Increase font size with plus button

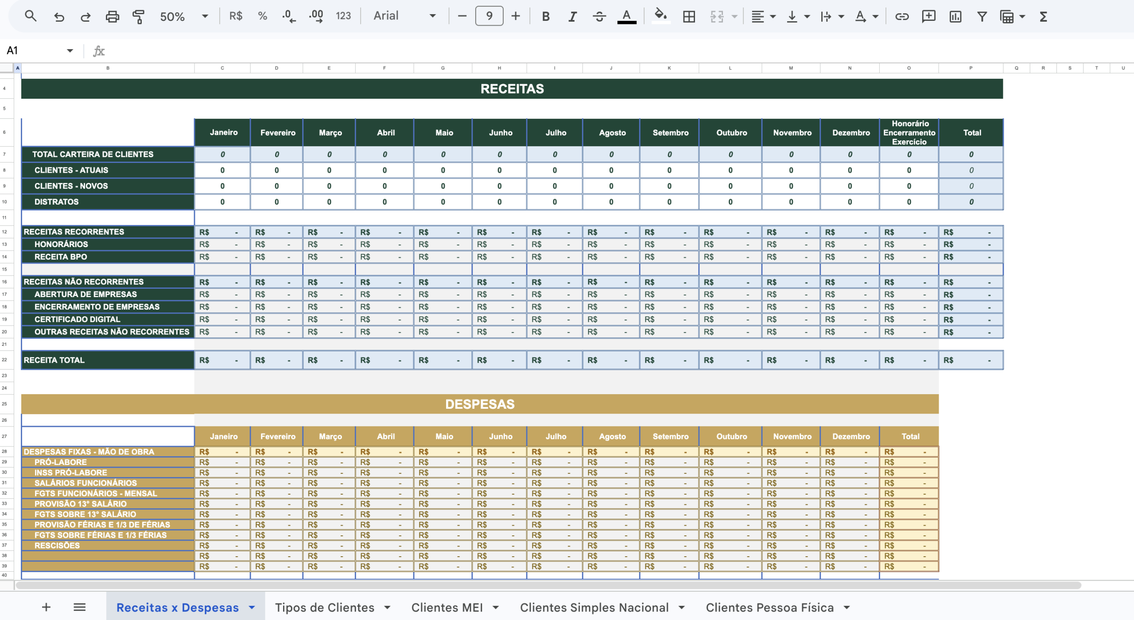click(515, 16)
